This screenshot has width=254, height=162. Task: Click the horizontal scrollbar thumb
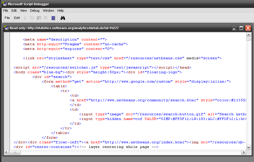[x=15, y=152]
